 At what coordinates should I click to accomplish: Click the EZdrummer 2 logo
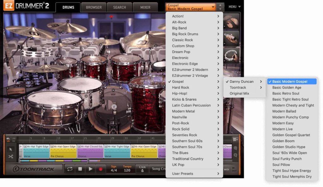26,6
